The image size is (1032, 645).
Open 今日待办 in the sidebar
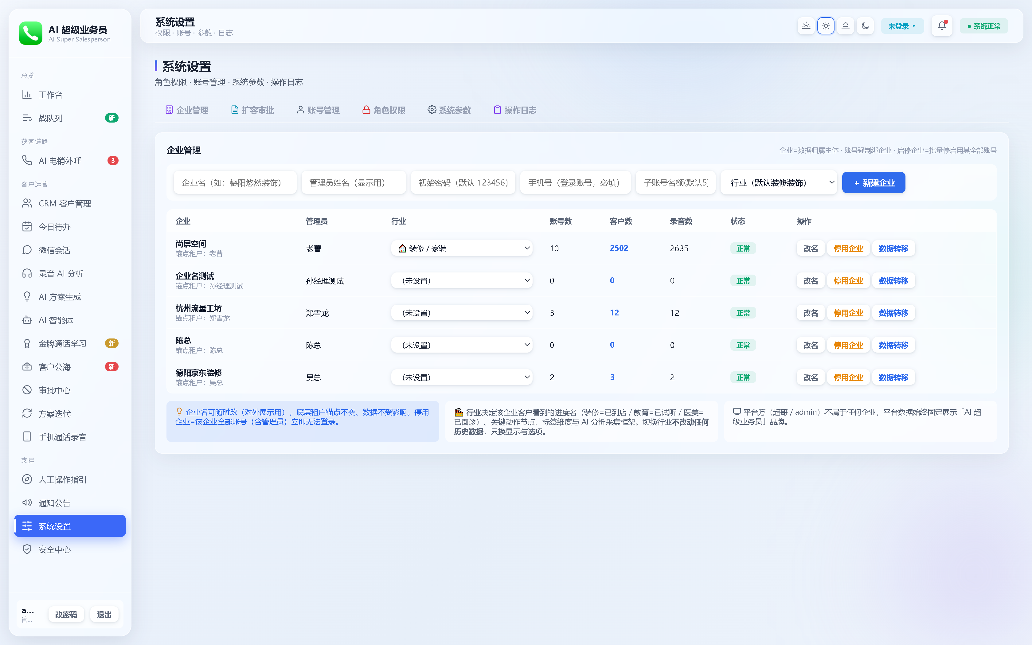pyautogui.click(x=70, y=227)
